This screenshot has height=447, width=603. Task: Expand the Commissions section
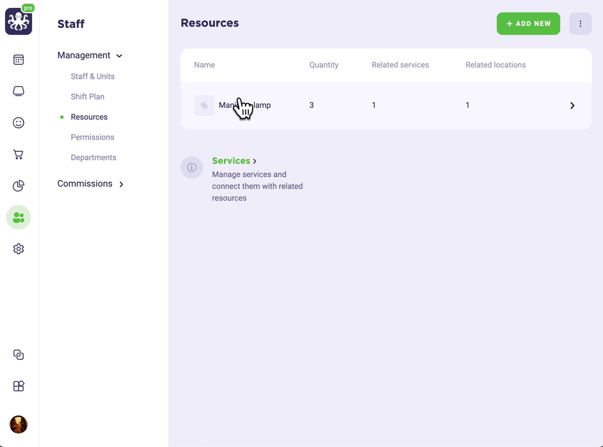(x=91, y=184)
